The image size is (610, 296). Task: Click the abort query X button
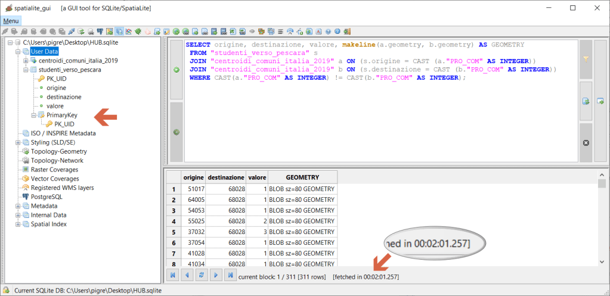click(586, 142)
